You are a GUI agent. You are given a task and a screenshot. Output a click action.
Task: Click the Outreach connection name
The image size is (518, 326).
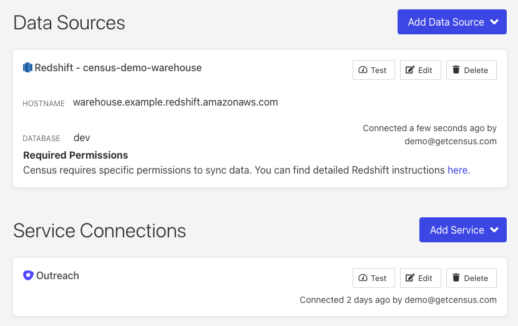tap(57, 275)
